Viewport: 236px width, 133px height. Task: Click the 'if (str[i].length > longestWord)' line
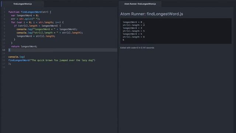pyautogui.click(x=37, y=26)
